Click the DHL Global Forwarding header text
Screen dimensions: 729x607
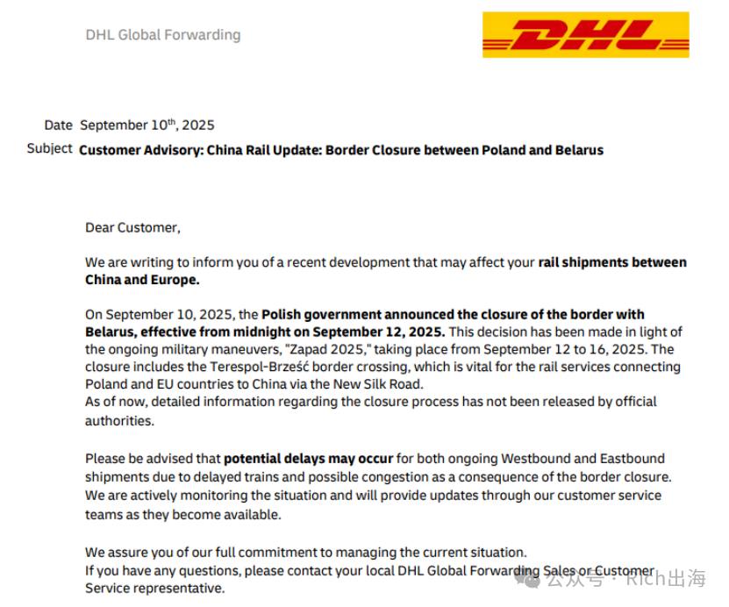(163, 35)
